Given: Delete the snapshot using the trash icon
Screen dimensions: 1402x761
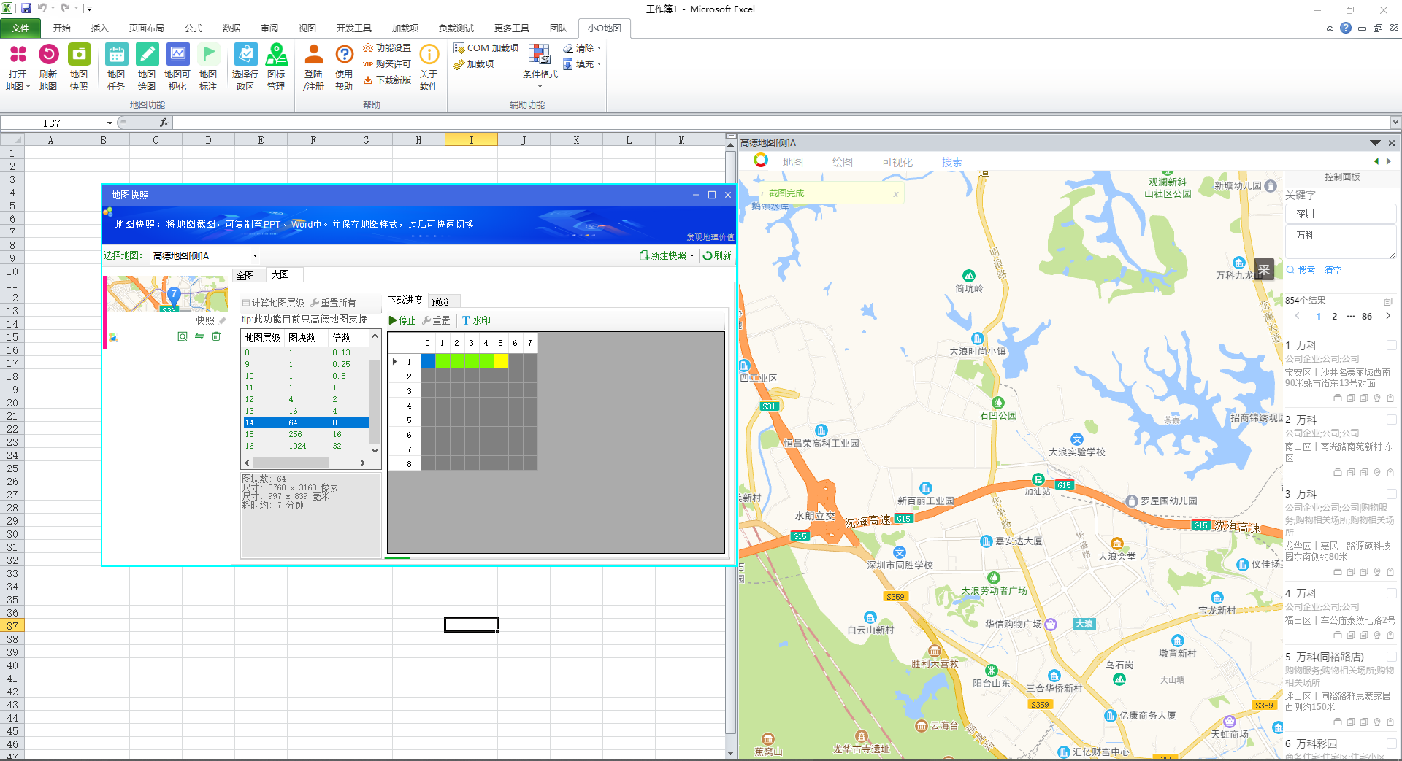Looking at the screenshot, I should pyautogui.click(x=216, y=336).
